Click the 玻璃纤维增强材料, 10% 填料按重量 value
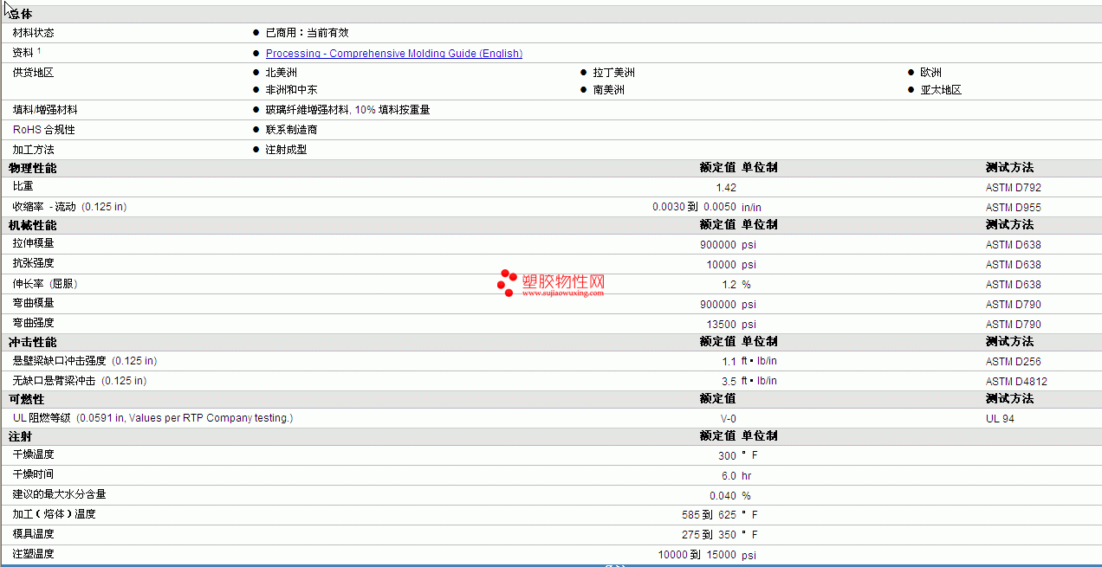The image size is (1102, 567). tap(348, 110)
